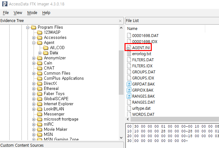Click the Program Files folder icon
This screenshot has height=148, width=219.
point(34,27)
